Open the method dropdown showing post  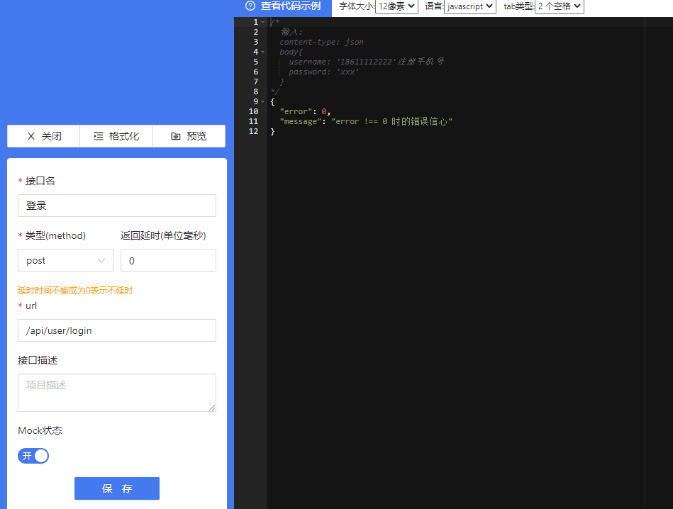[66, 260]
